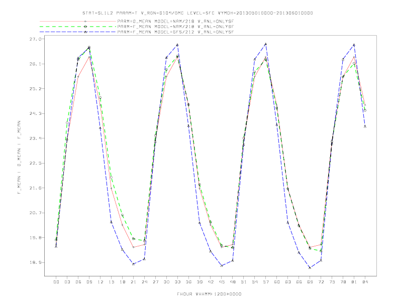Click the x-axis tick label 84
The image size is (398, 307).
(365, 282)
